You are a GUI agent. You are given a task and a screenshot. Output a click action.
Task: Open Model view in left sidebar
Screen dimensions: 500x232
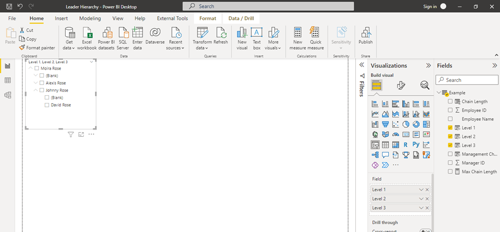(8, 95)
